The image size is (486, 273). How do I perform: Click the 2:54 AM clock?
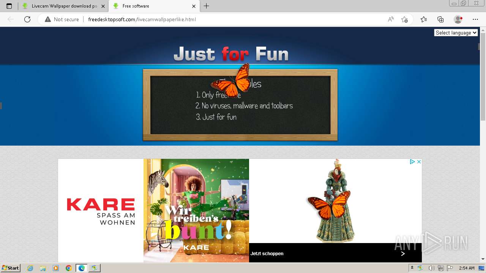[x=467, y=268]
